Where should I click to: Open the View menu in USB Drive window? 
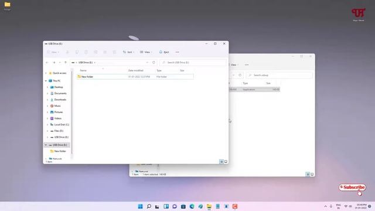point(146,52)
